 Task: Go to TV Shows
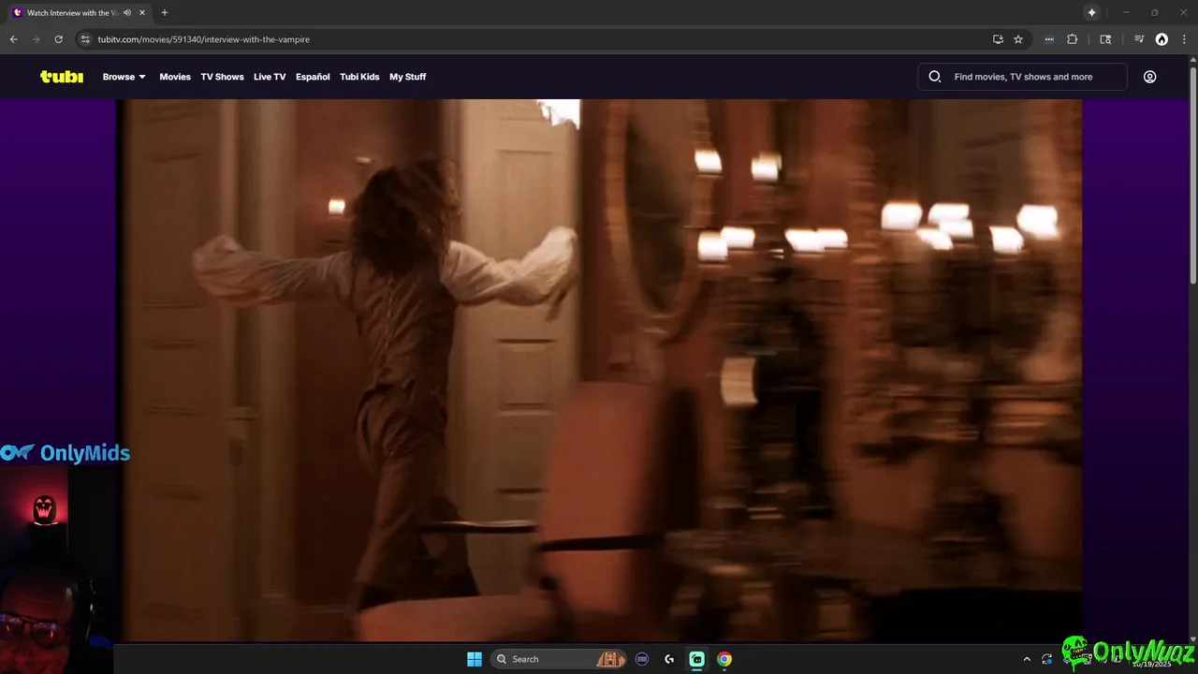(222, 77)
